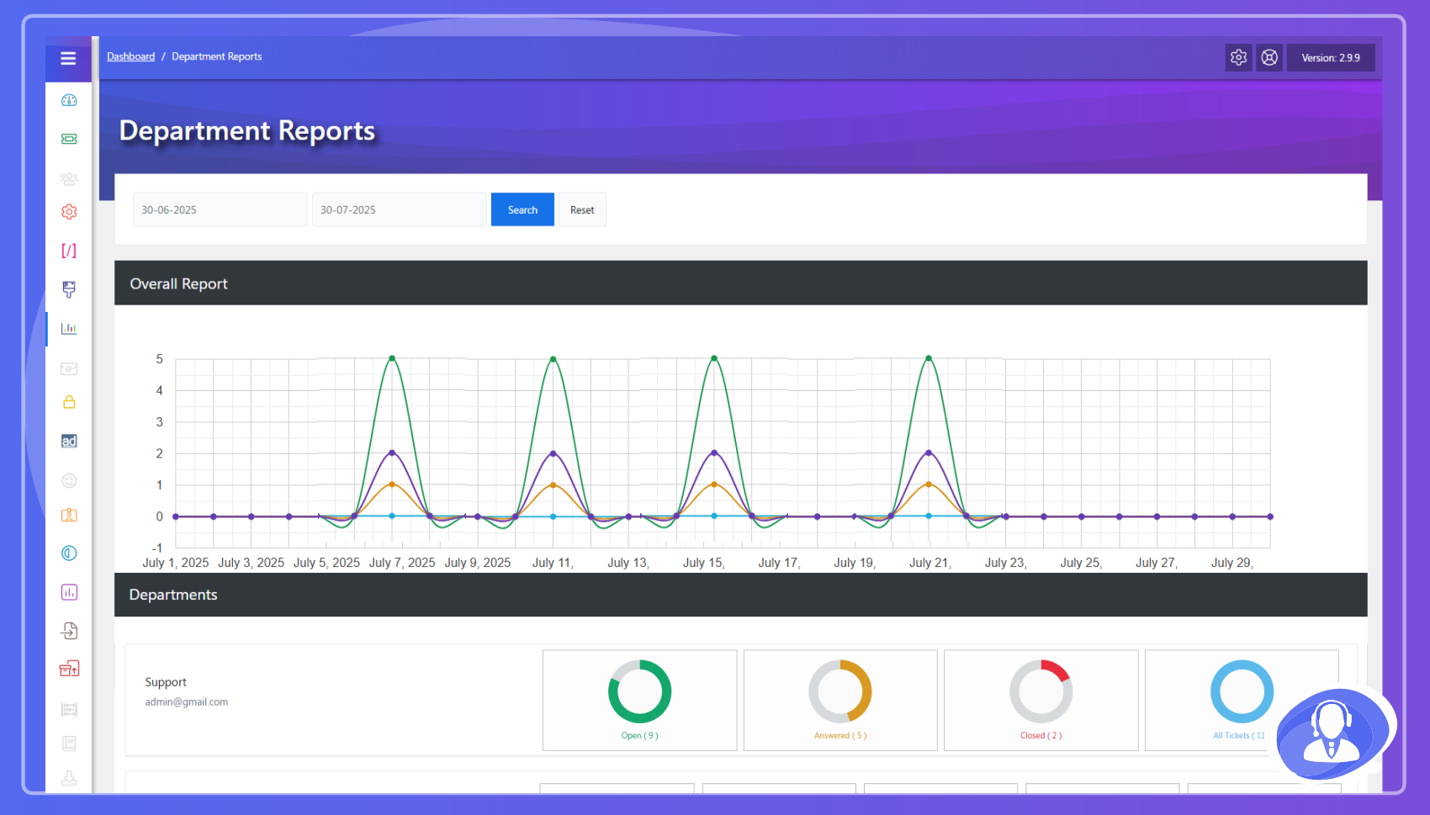Open the dashboard gauge sidebar icon

click(x=69, y=100)
